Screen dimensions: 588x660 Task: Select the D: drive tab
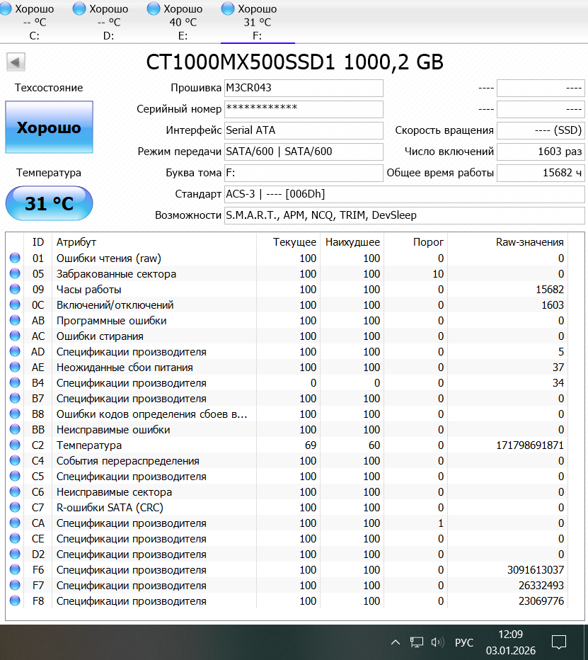pyautogui.click(x=108, y=22)
